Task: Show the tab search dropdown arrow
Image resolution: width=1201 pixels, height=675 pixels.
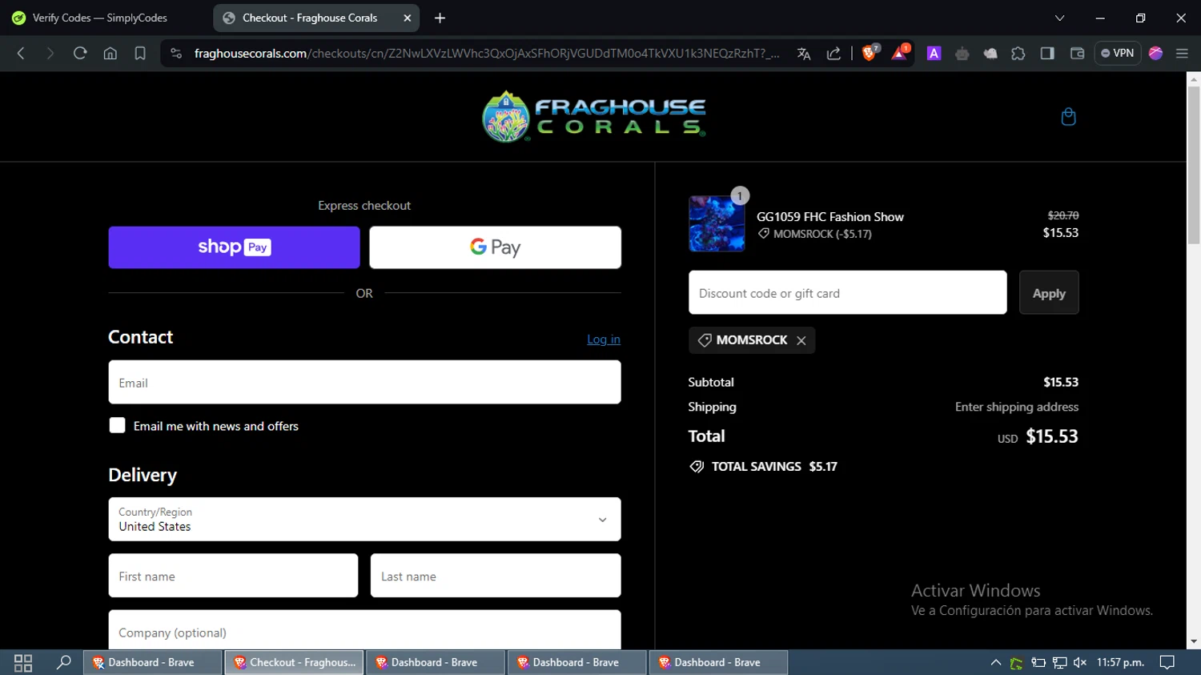Action: point(1059,18)
